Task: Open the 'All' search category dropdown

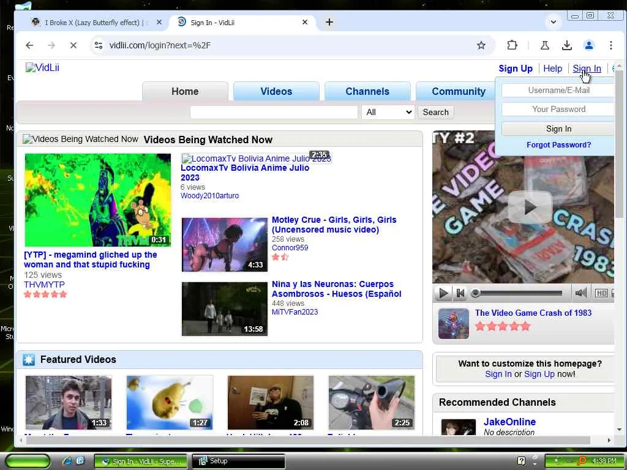Action: pyautogui.click(x=388, y=113)
